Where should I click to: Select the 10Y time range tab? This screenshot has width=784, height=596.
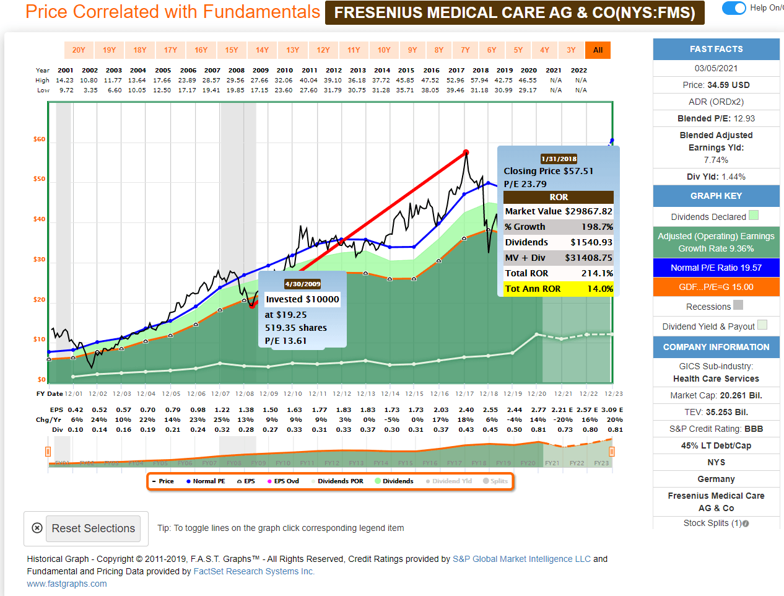point(384,50)
